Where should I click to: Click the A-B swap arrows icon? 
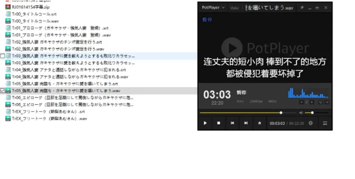[307, 102]
